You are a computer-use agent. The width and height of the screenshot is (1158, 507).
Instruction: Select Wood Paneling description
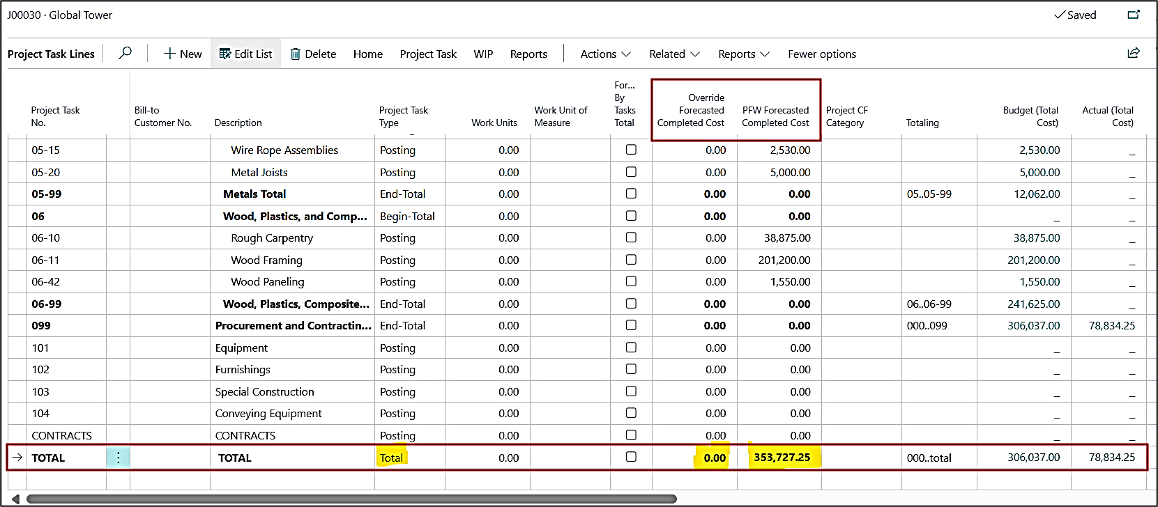[267, 281]
